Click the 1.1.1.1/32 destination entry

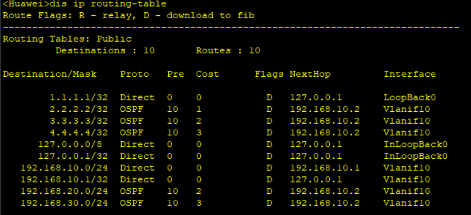coord(78,98)
